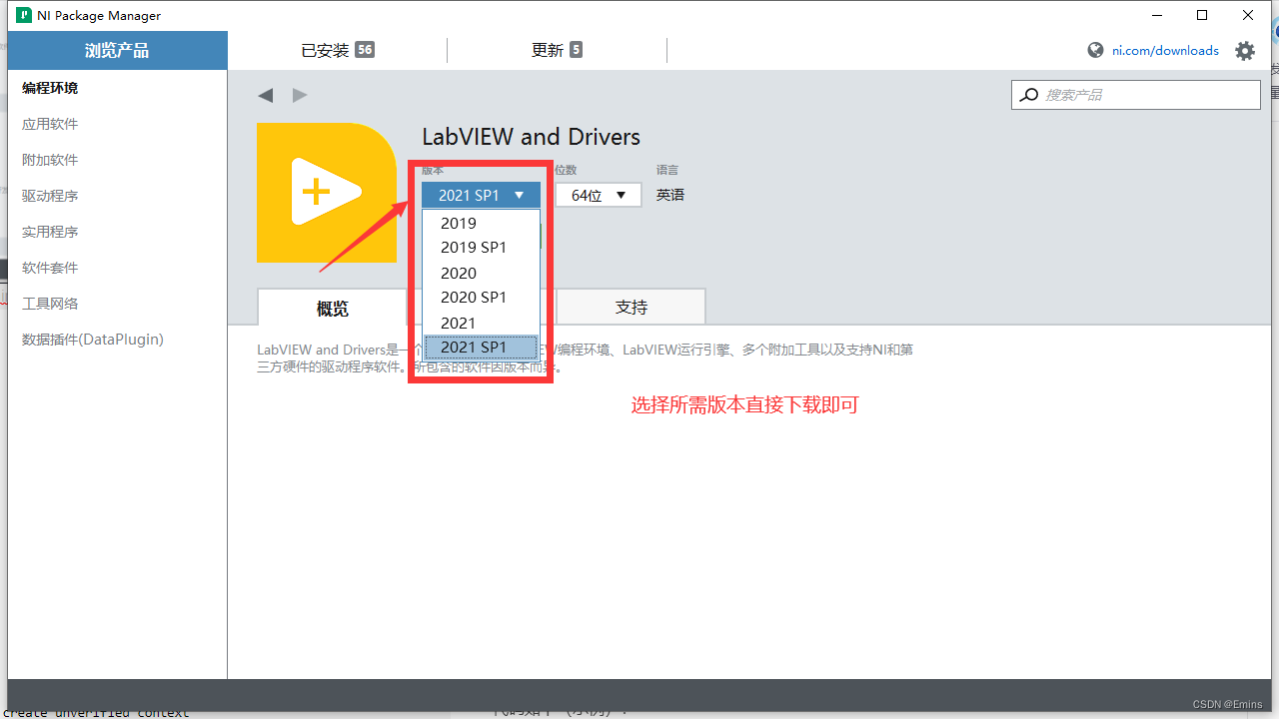Switch to the 已安装 tab
This screenshot has width=1279, height=719.
[x=338, y=49]
